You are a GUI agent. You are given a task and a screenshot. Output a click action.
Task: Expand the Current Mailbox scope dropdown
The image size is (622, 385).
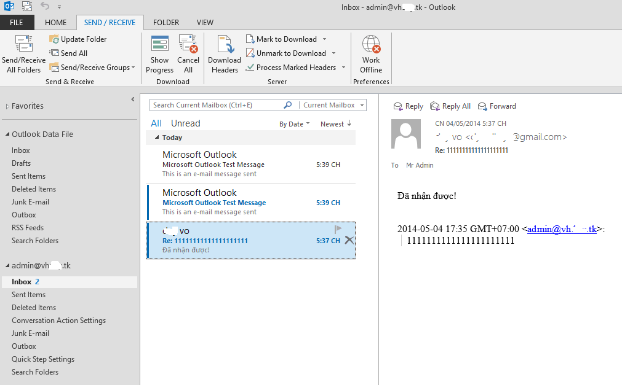pyautogui.click(x=362, y=105)
